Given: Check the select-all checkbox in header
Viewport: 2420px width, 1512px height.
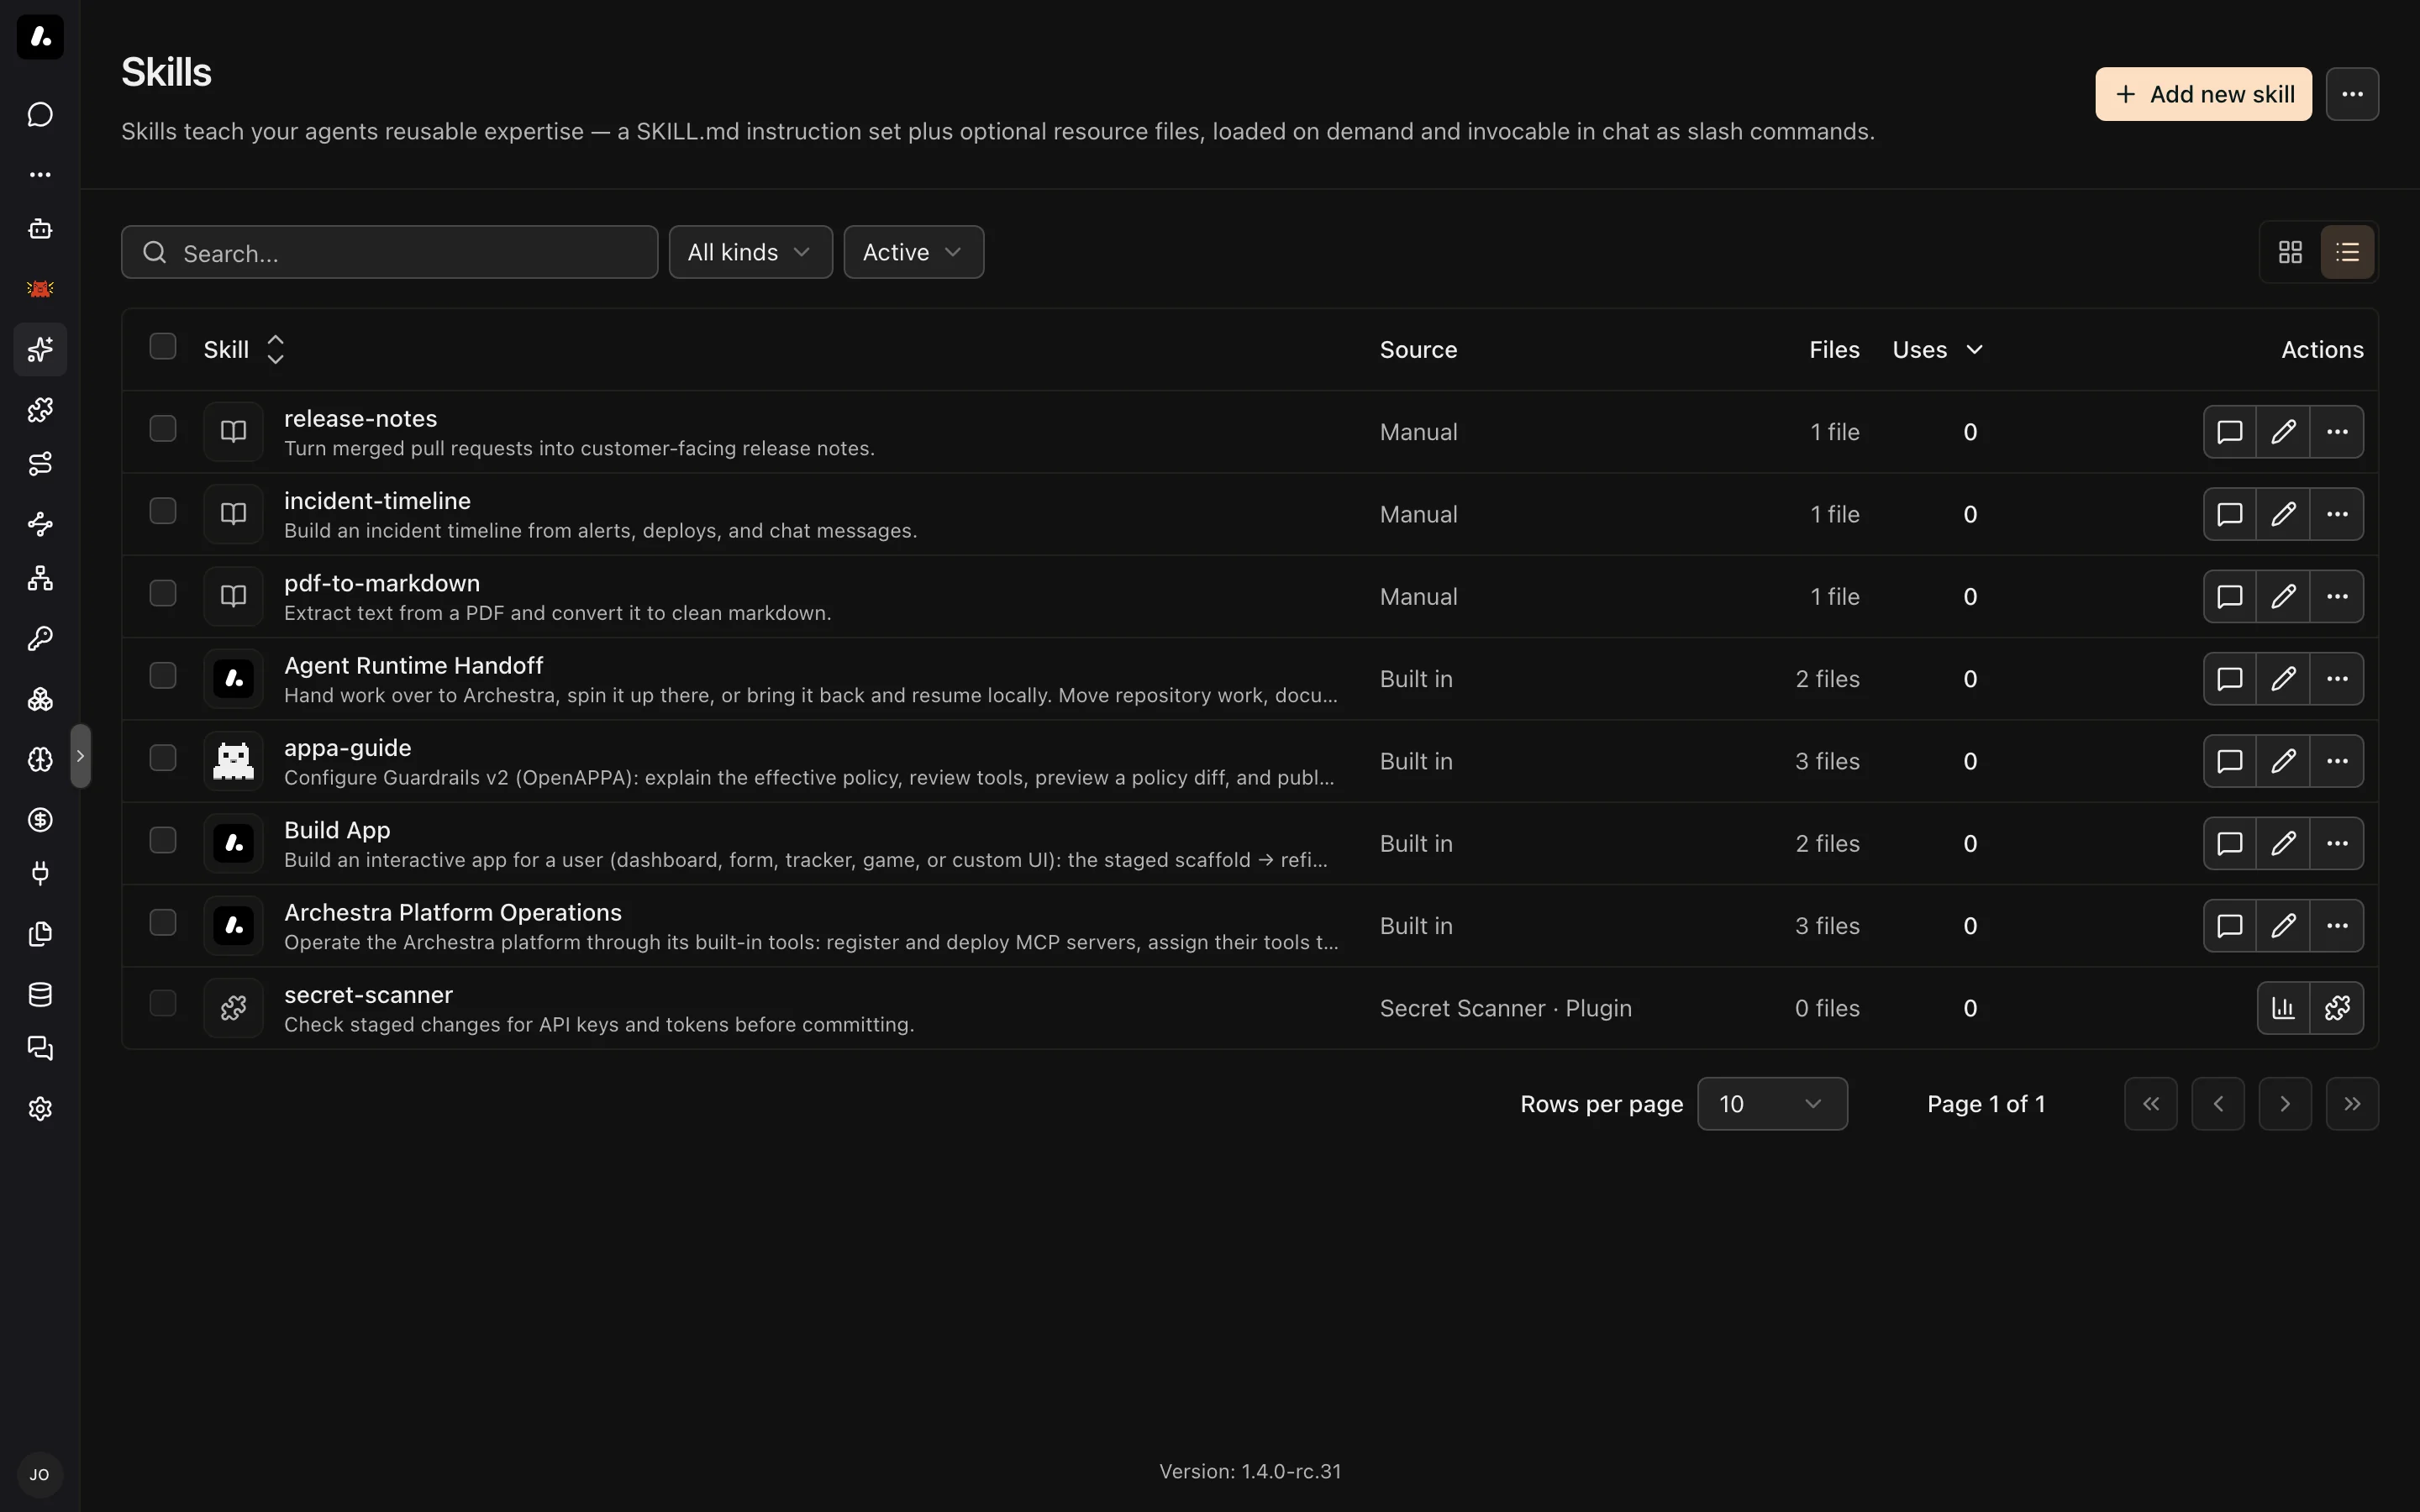Looking at the screenshot, I should click(x=163, y=347).
